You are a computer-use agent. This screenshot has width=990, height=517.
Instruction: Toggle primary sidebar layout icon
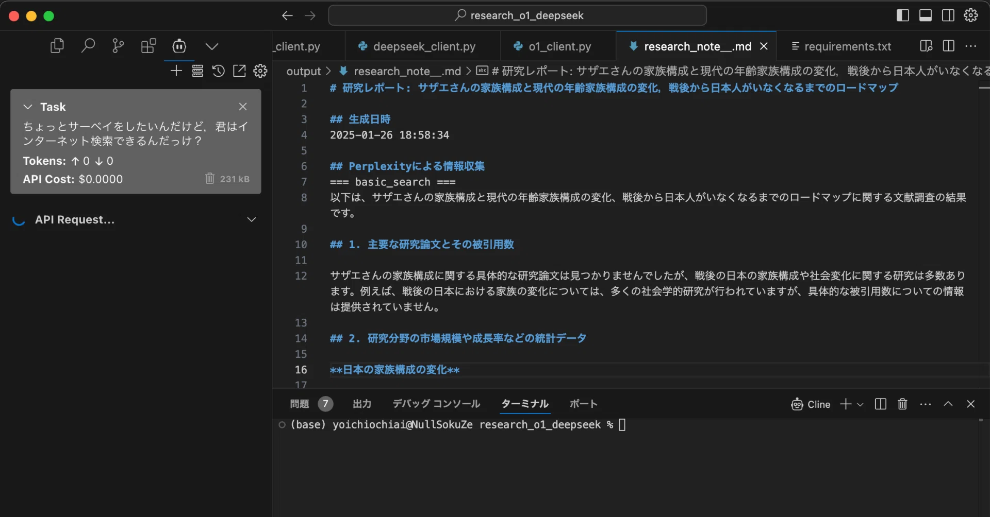coord(903,15)
